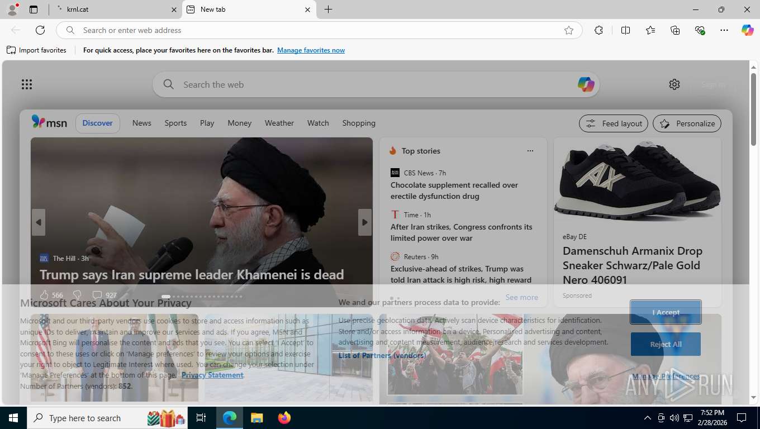Click the Personalize button
Viewport: 760px width, 429px height.
pyautogui.click(x=687, y=123)
